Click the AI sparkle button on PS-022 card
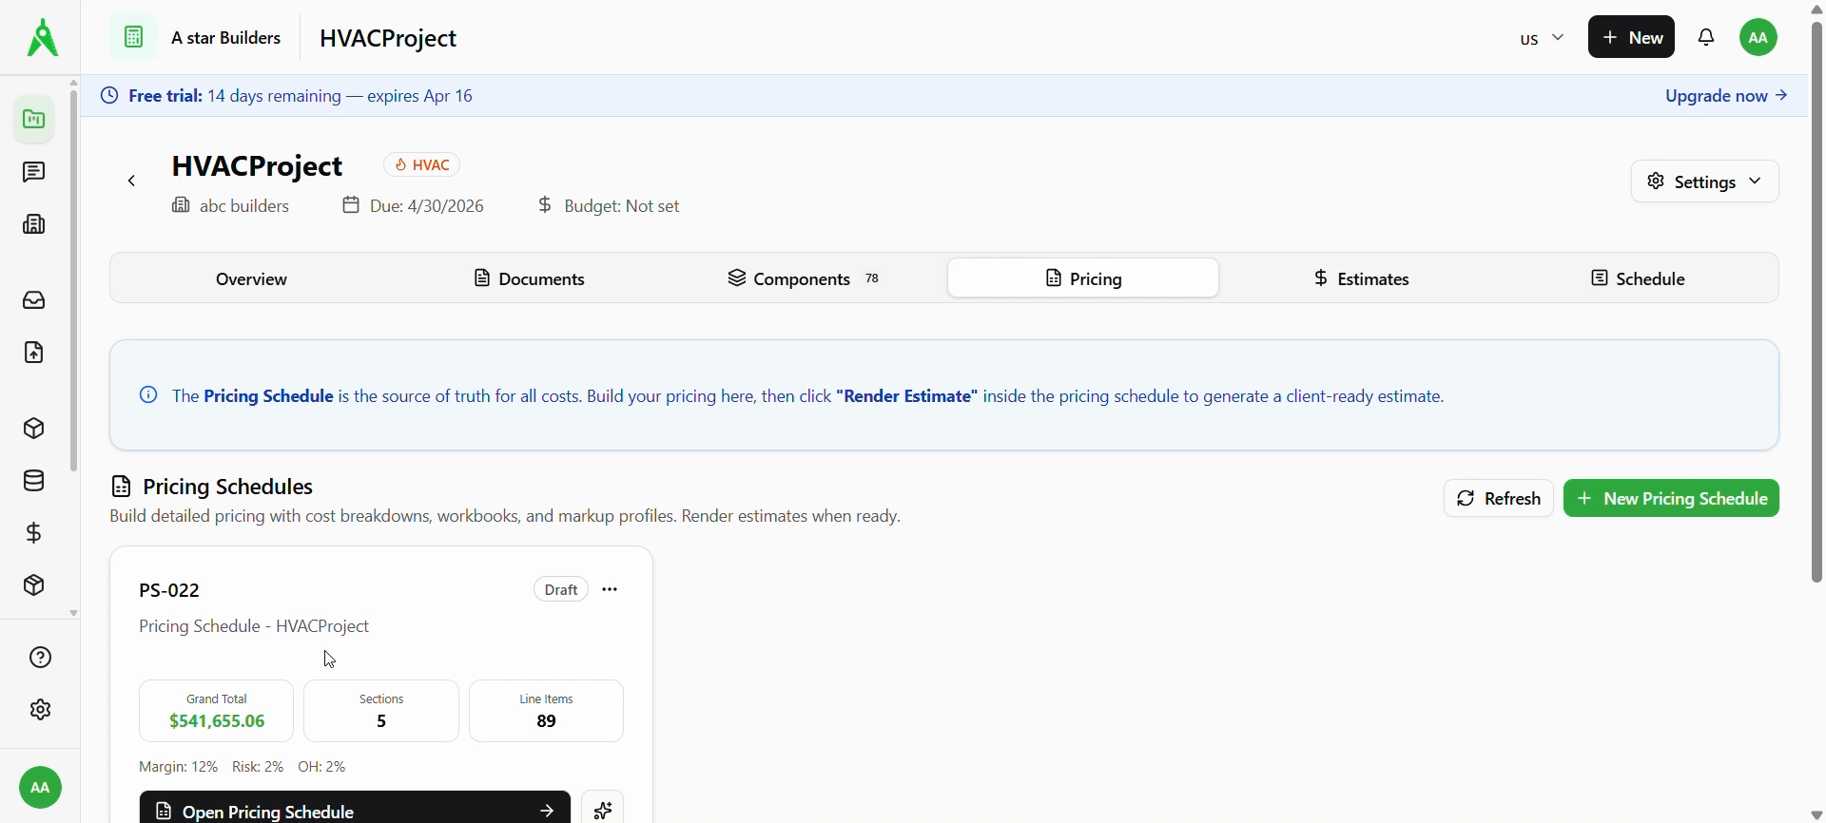Viewport: 1826px width, 823px height. [x=604, y=809]
